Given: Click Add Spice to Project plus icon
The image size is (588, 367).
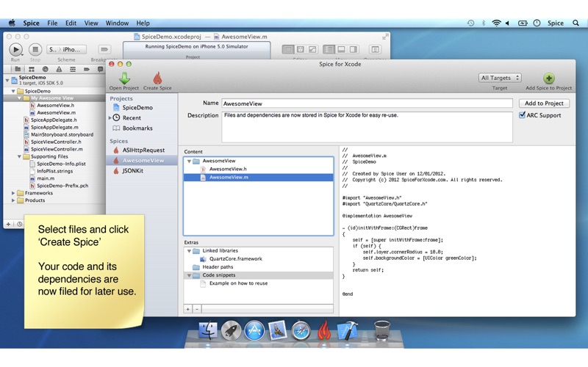Looking at the screenshot, I should point(548,79).
